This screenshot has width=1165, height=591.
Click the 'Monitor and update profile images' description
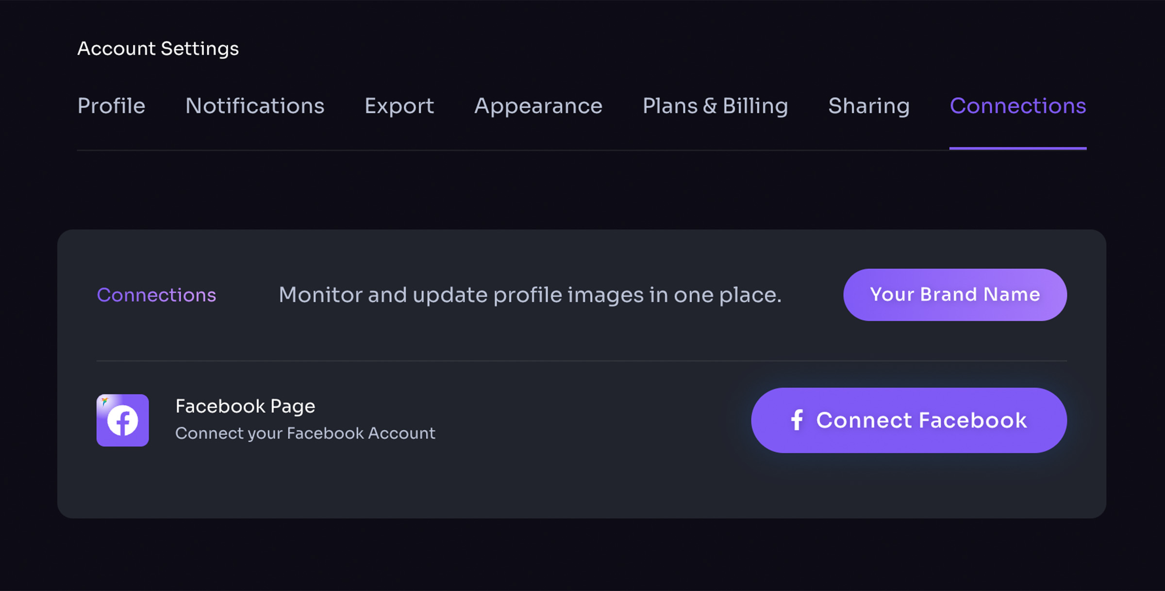(530, 295)
